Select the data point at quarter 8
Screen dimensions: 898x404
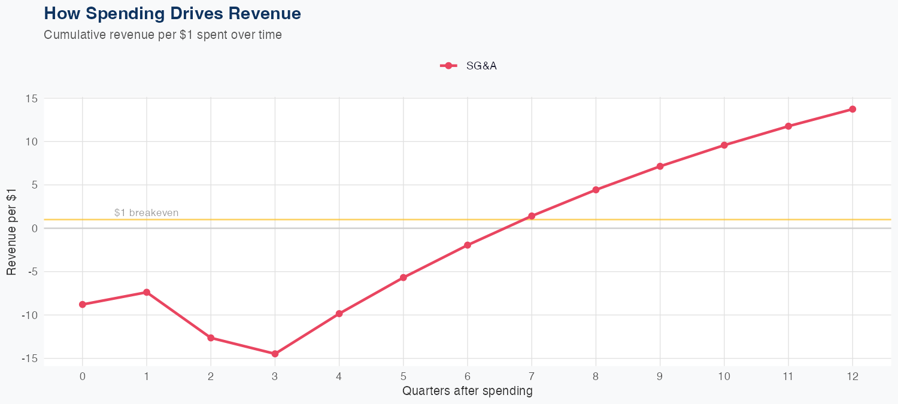596,190
